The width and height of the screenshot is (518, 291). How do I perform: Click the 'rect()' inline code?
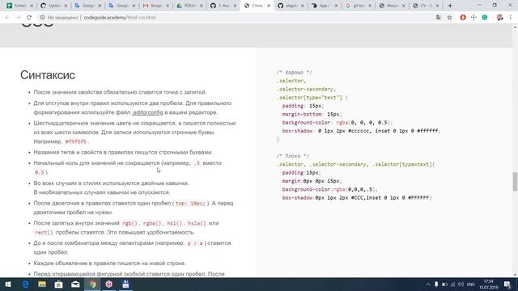click(x=44, y=232)
